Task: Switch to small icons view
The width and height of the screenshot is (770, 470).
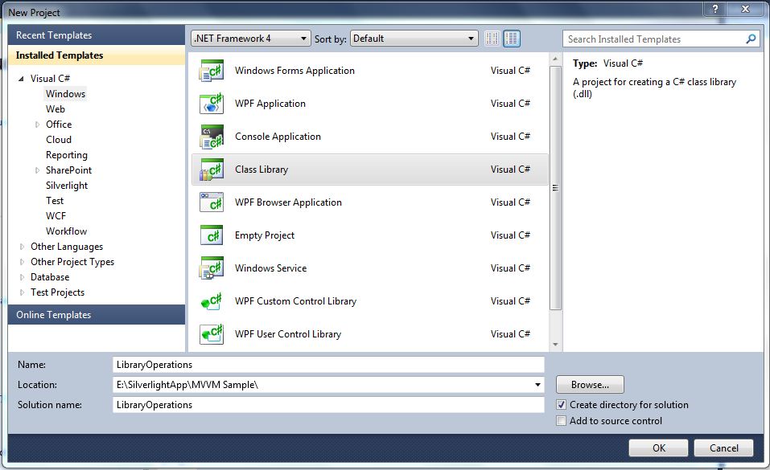Action: click(x=492, y=39)
